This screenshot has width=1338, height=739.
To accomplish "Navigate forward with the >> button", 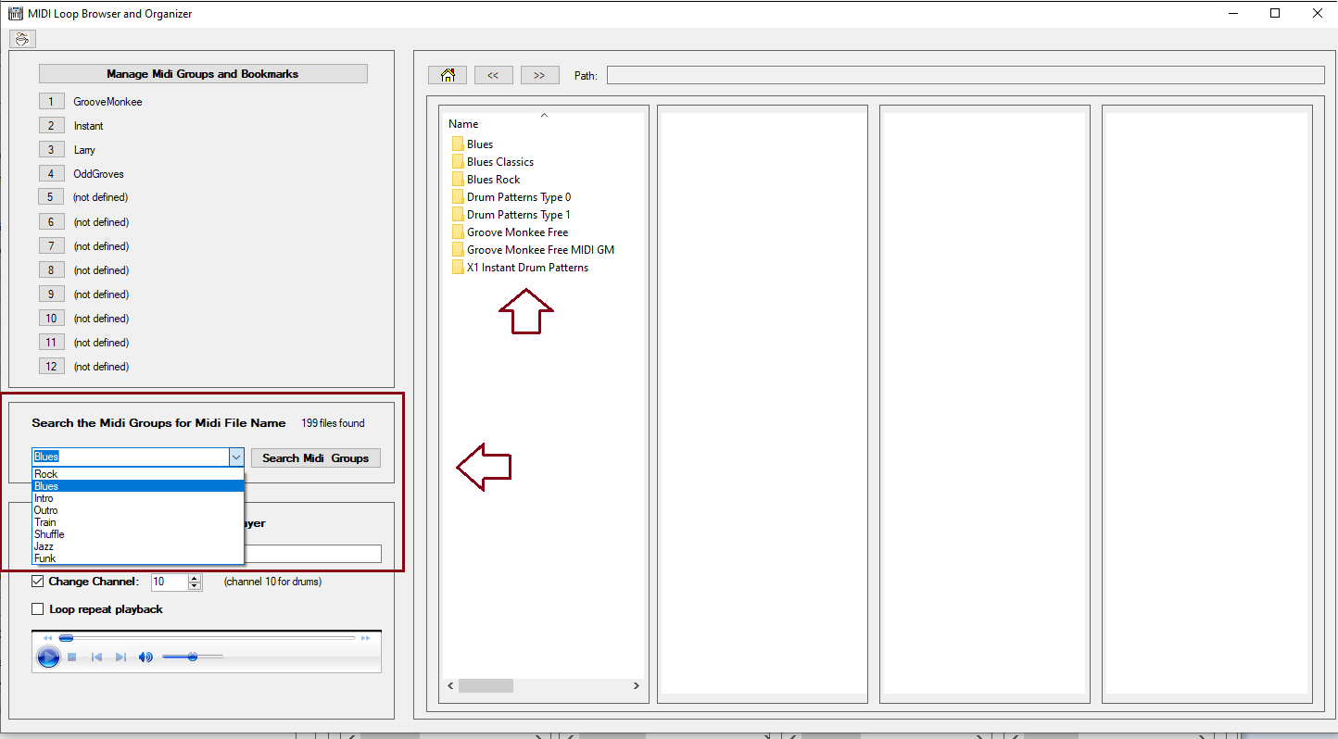I will [539, 75].
